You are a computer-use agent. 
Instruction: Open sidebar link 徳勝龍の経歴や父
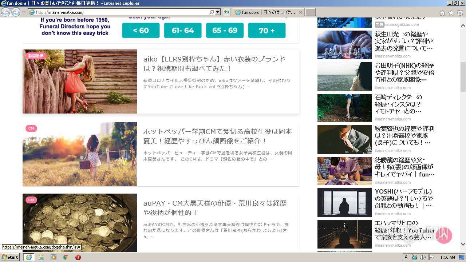click(x=404, y=167)
